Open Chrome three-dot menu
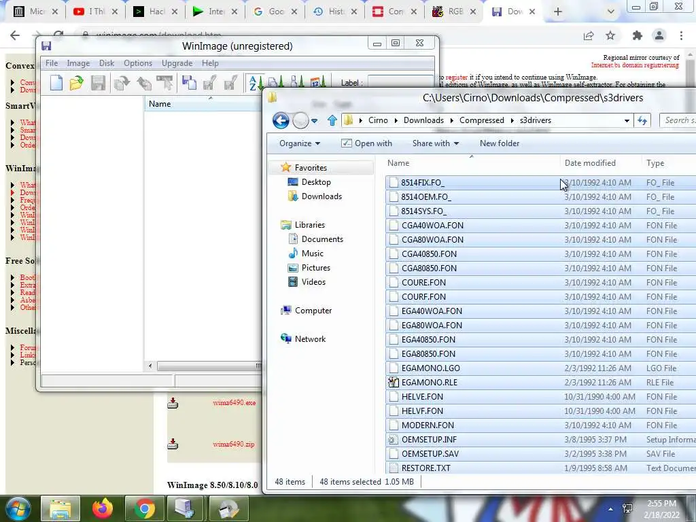Image resolution: width=696 pixels, height=522 pixels. point(681,35)
